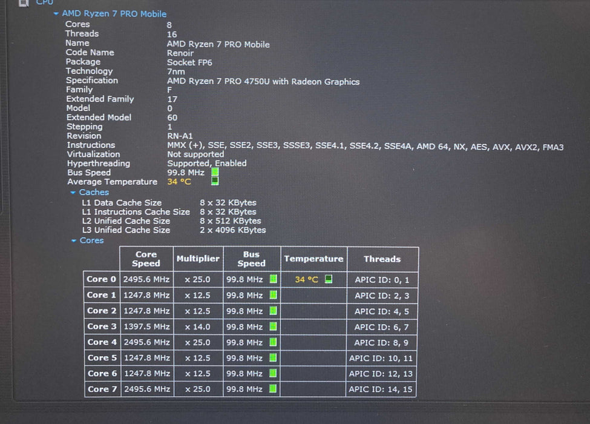The image size is (590, 424).
Task: Select the Core 2 row label
Action: (102, 311)
